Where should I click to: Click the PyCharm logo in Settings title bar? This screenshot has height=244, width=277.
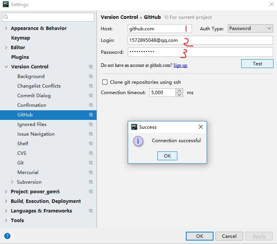click(6, 4)
